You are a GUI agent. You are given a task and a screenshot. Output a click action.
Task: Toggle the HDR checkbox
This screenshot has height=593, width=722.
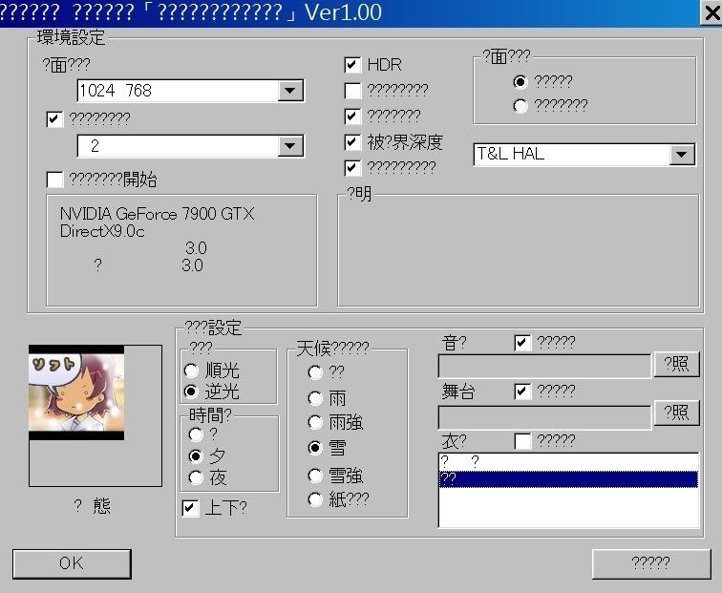[x=353, y=65]
